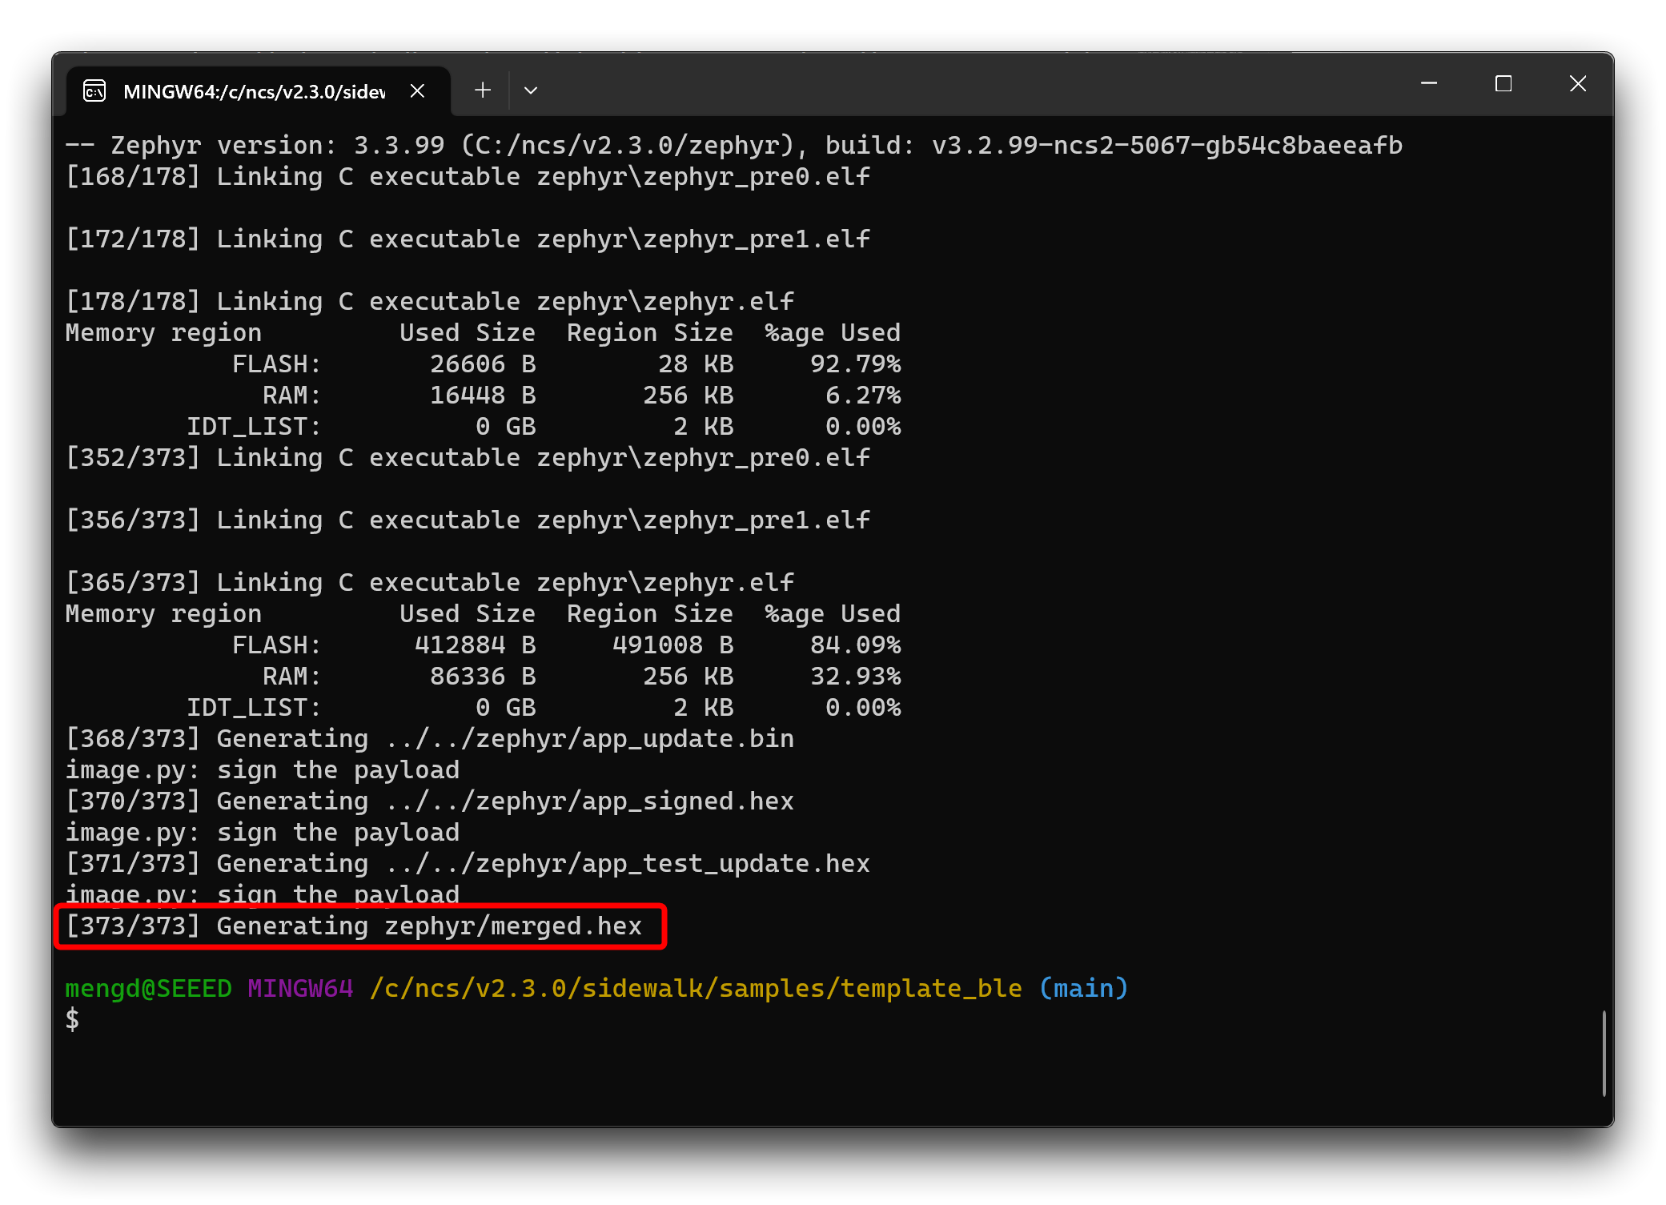Expand the new tab profile dropdown
Viewport: 1666px width, 1205px height.
pos(530,90)
